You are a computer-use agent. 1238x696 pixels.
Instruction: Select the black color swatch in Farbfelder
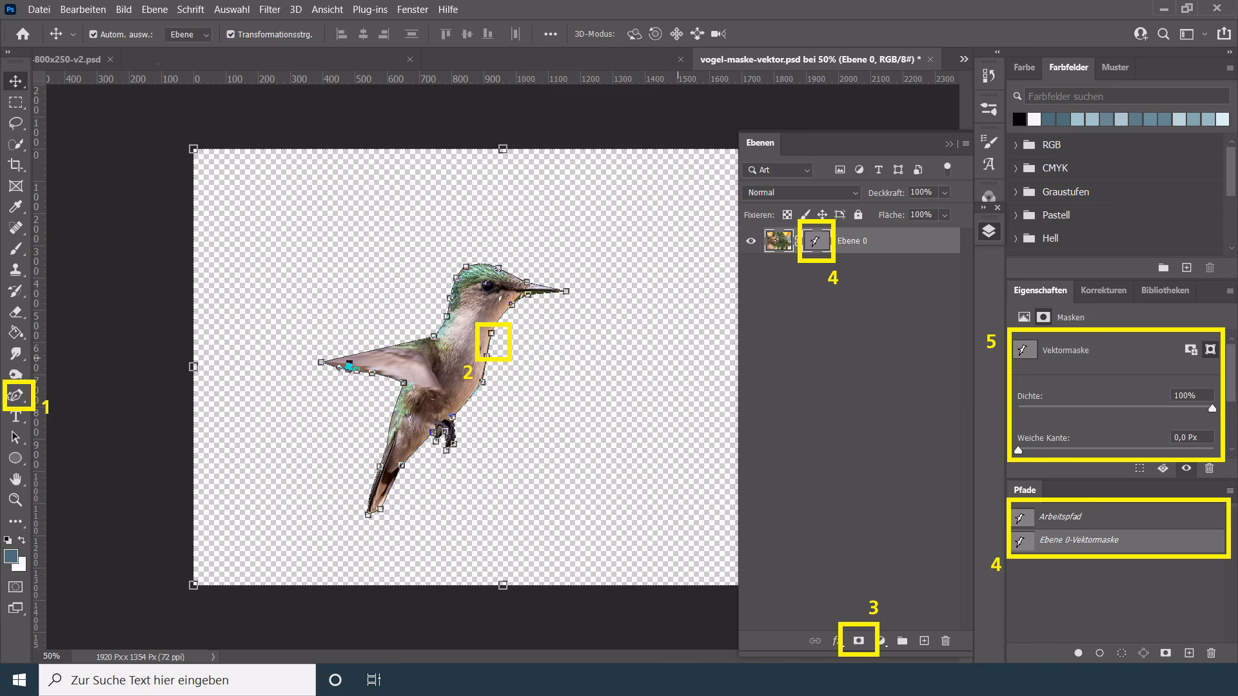point(1019,119)
